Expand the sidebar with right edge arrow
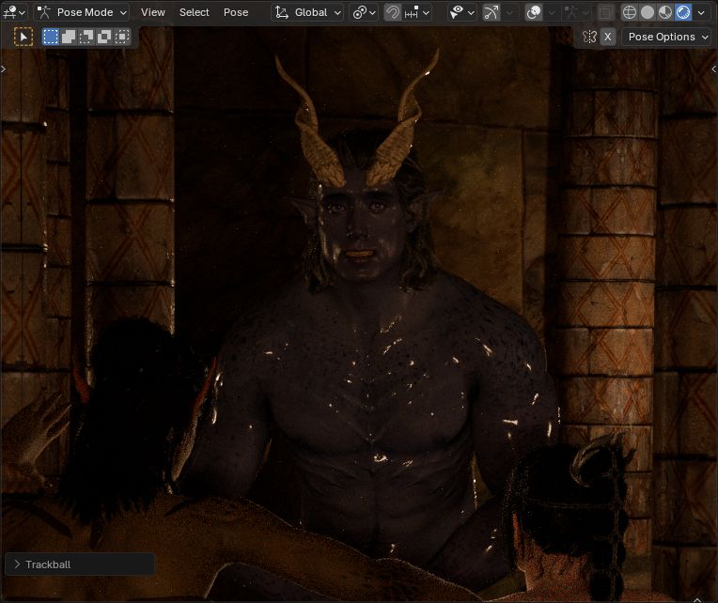718x603 pixels. (x=714, y=70)
